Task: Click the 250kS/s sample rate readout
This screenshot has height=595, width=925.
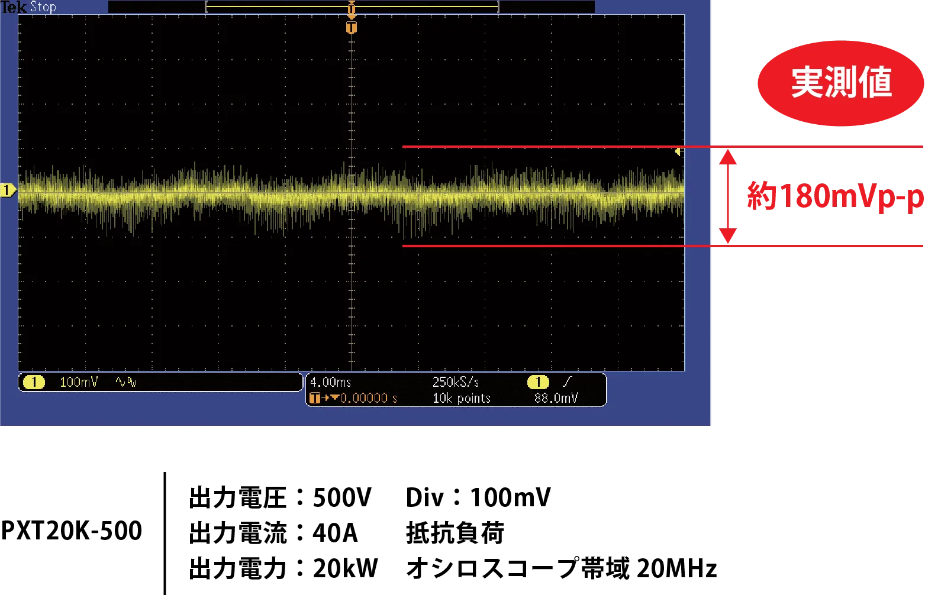Action: 456,382
